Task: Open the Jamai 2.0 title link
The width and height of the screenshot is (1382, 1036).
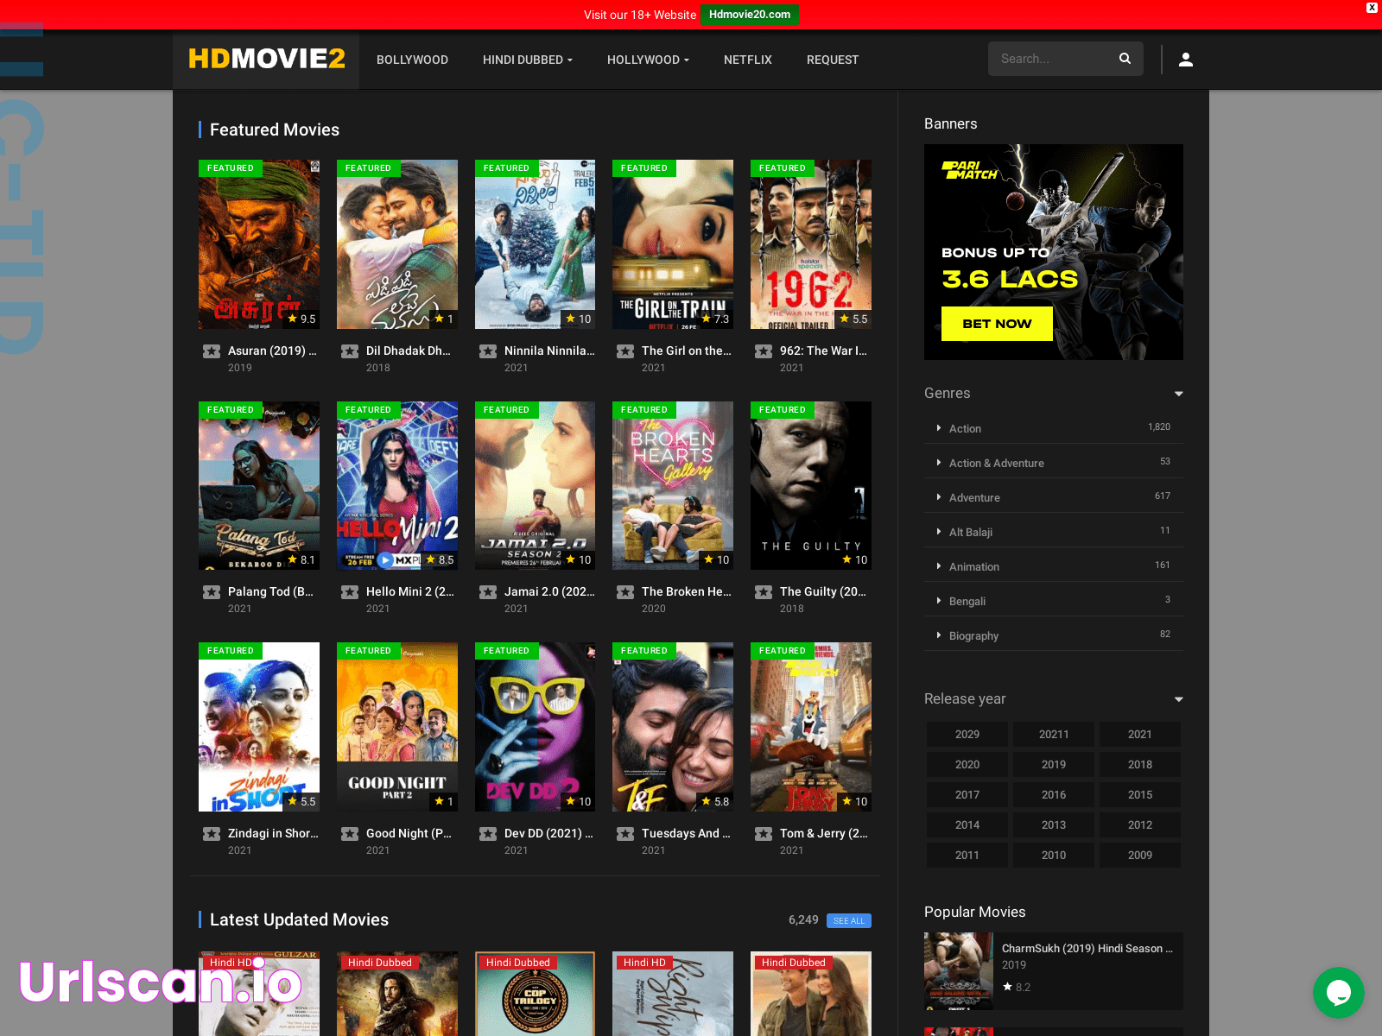Action: coord(549,591)
